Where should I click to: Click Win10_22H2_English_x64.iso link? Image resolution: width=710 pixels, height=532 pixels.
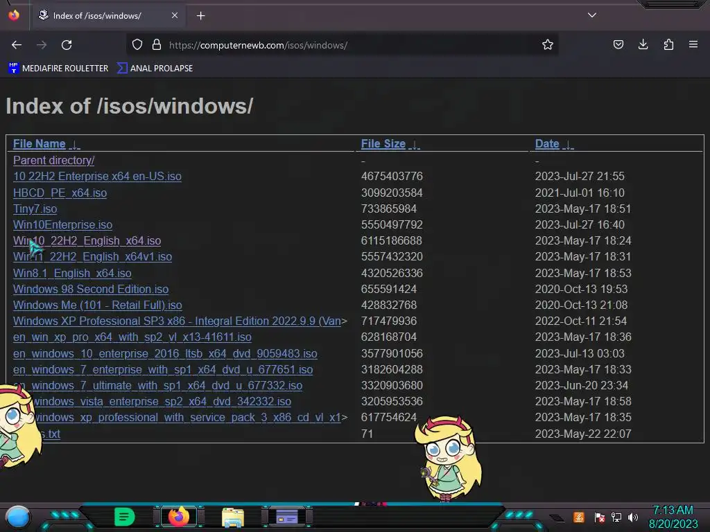(x=87, y=240)
